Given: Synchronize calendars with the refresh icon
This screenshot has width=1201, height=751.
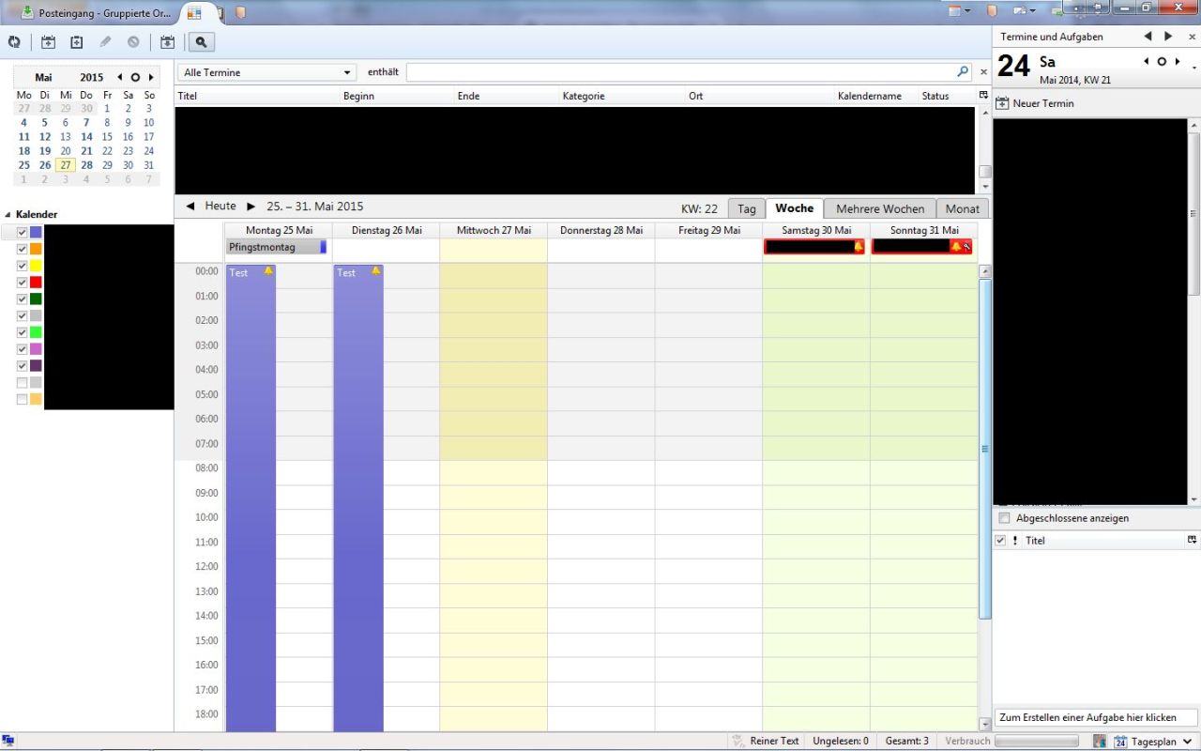Looking at the screenshot, I should [x=14, y=42].
